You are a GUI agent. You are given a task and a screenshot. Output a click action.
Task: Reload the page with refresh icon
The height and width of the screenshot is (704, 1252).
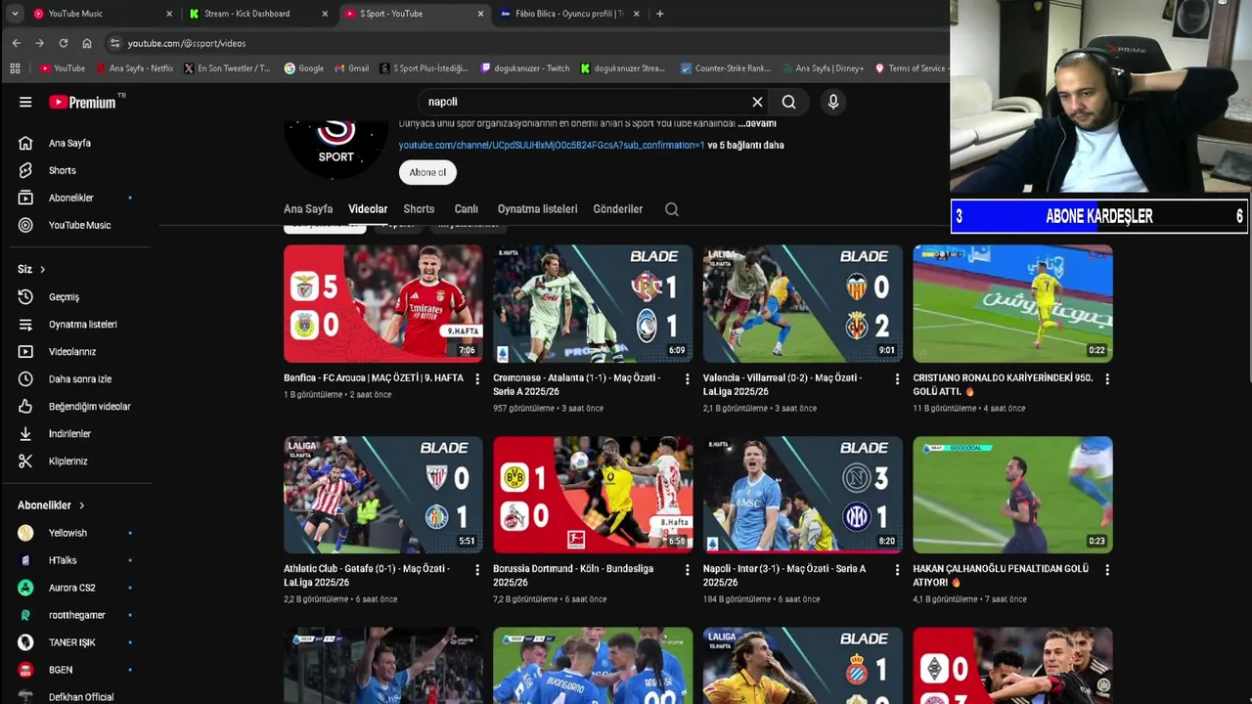63,43
